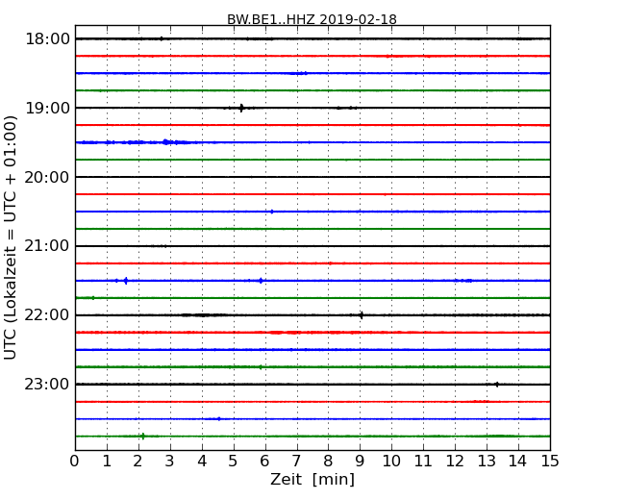Click the x-axis tick label 11

[423, 462]
